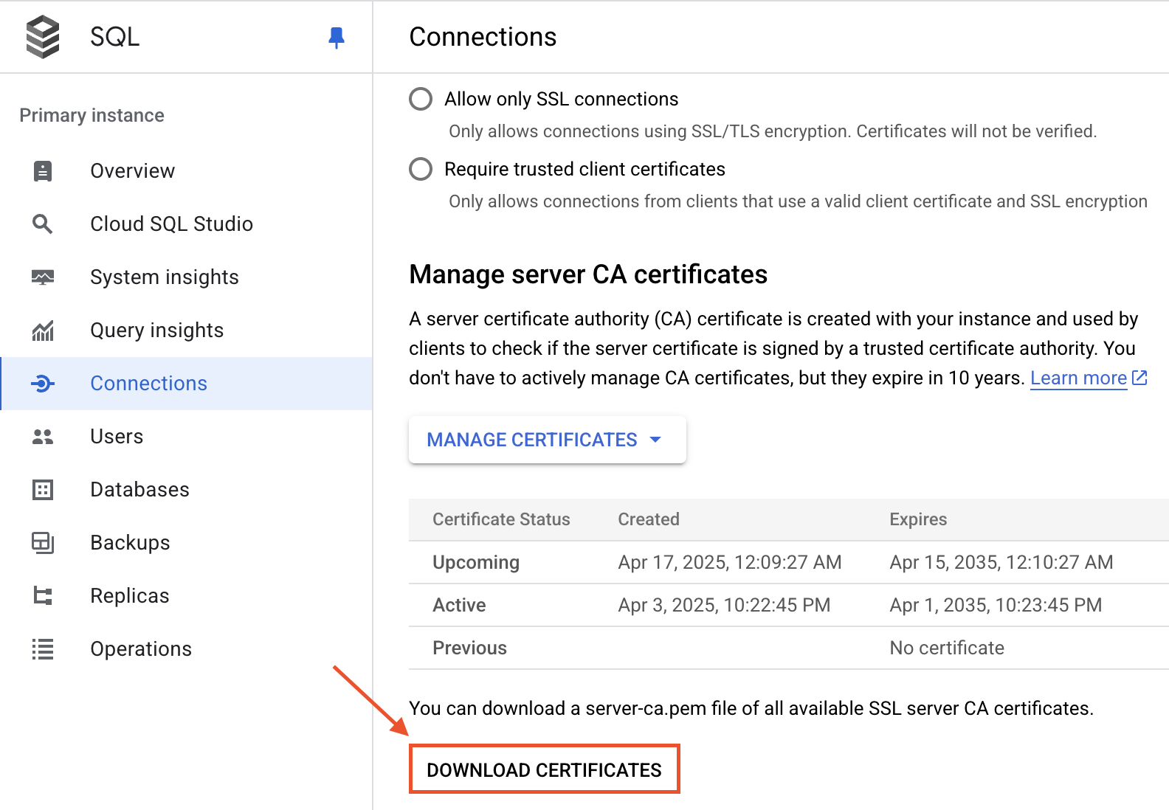Open the Operations menu item
This screenshot has height=810, width=1169.
click(x=141, y=649)
